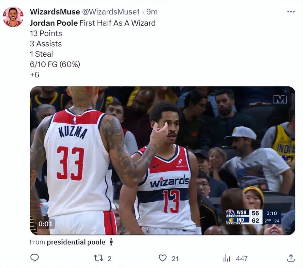Open the reply speech bubble icon

click(34, 258)
